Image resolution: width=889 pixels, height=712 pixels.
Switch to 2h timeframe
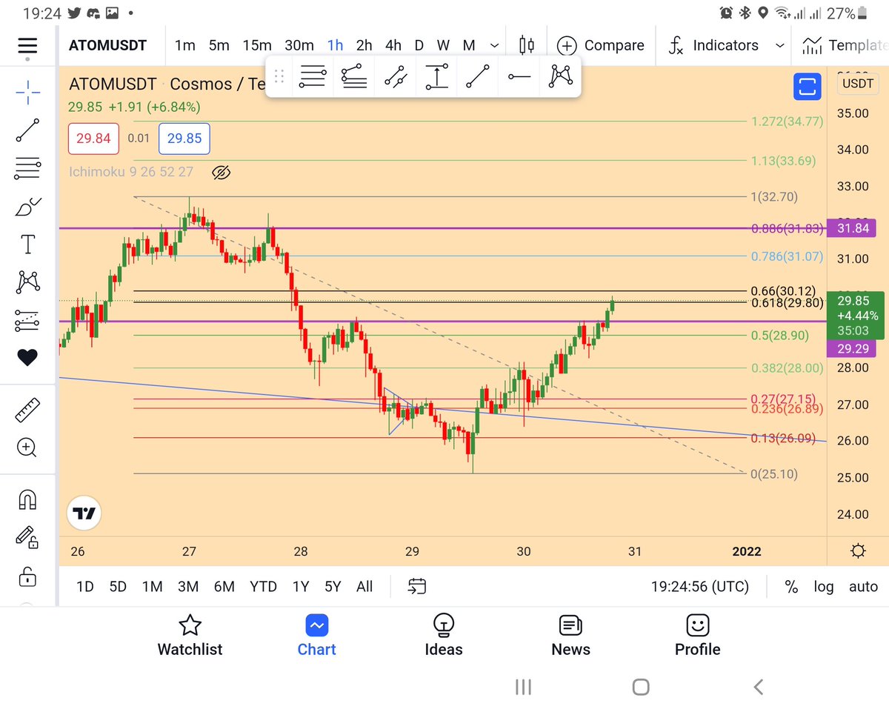pos(364,45)
